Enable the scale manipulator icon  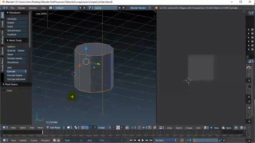click(95, 128)
